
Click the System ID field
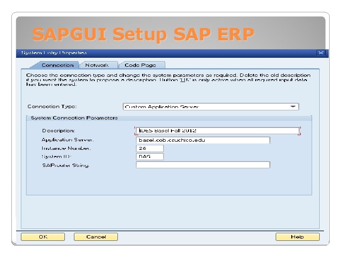pyautogui.click(x=150, y=156)
